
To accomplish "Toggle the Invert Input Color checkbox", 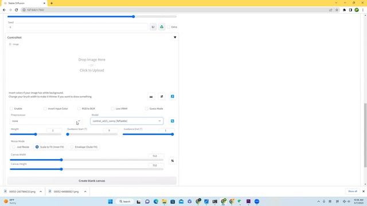I will 45,109.
